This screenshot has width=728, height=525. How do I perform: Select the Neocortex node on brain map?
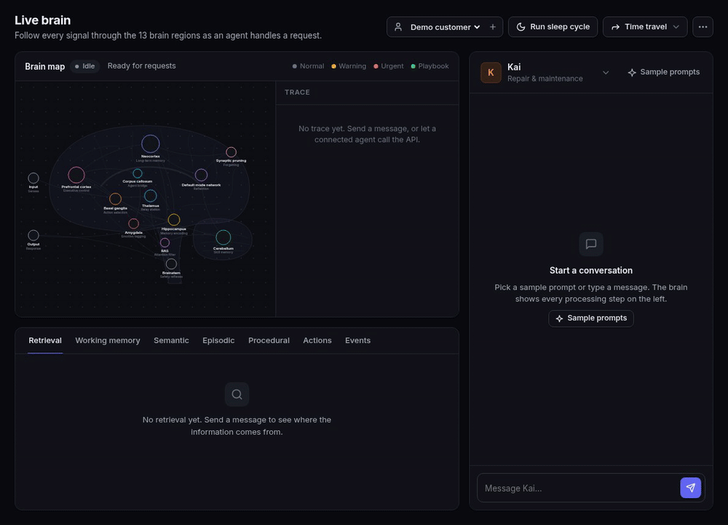(151, 144)
